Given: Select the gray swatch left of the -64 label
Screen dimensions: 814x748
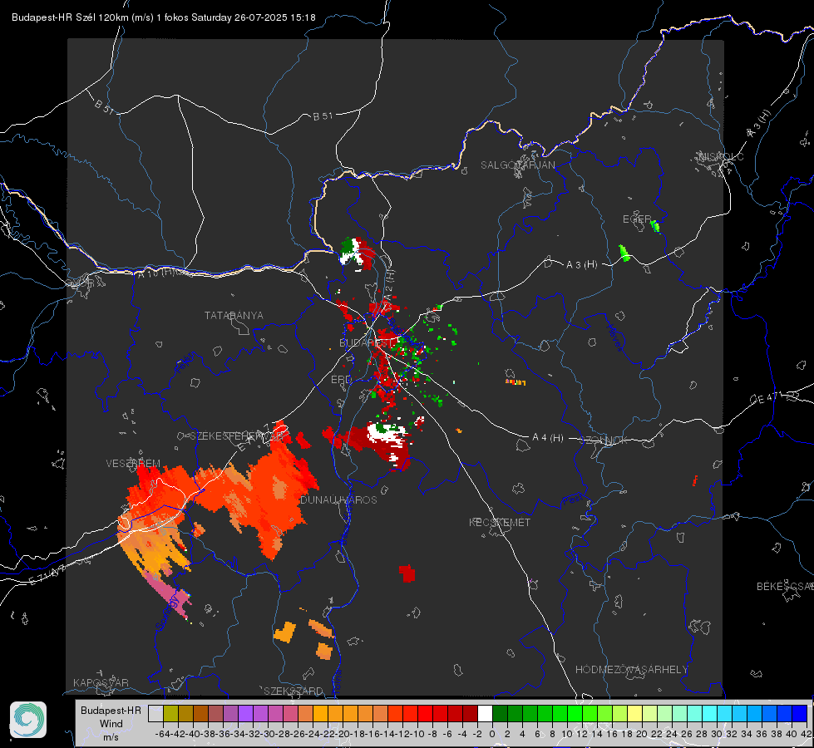Looking at the screenshot, I should 155,714.
